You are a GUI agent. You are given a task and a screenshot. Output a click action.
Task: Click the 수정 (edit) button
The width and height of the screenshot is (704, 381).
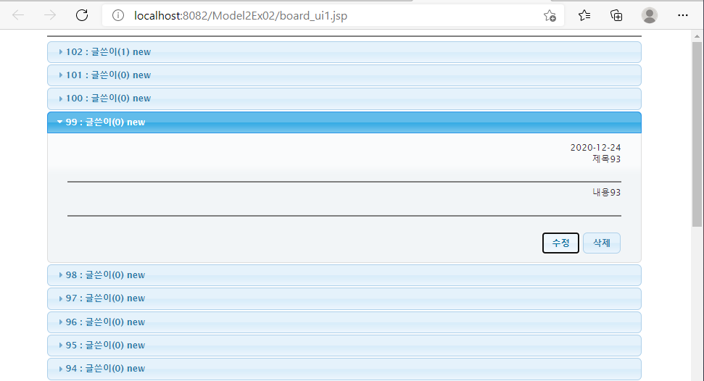[560, 243]
